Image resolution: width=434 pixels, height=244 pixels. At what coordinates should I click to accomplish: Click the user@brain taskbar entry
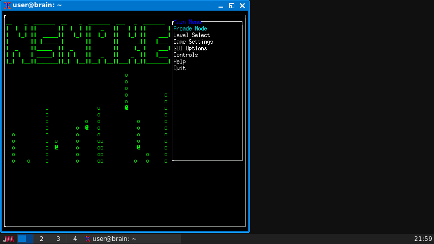click(x=132, y=239)
